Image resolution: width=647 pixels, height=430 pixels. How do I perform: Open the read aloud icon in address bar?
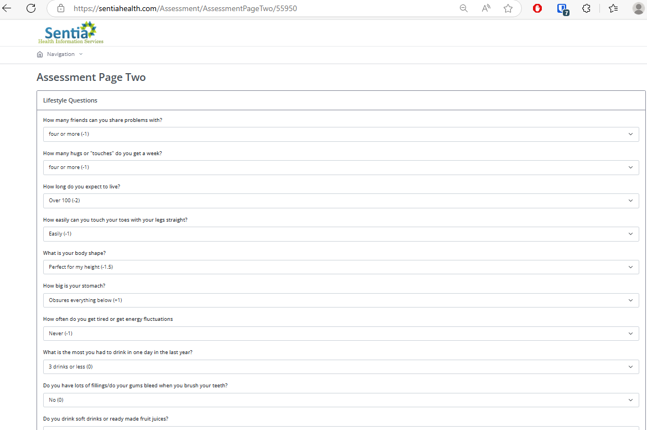coord(486,8)
